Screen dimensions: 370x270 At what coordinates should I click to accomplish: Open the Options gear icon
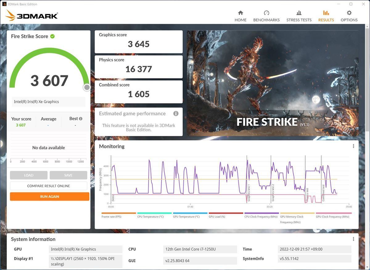pos(349,13)
